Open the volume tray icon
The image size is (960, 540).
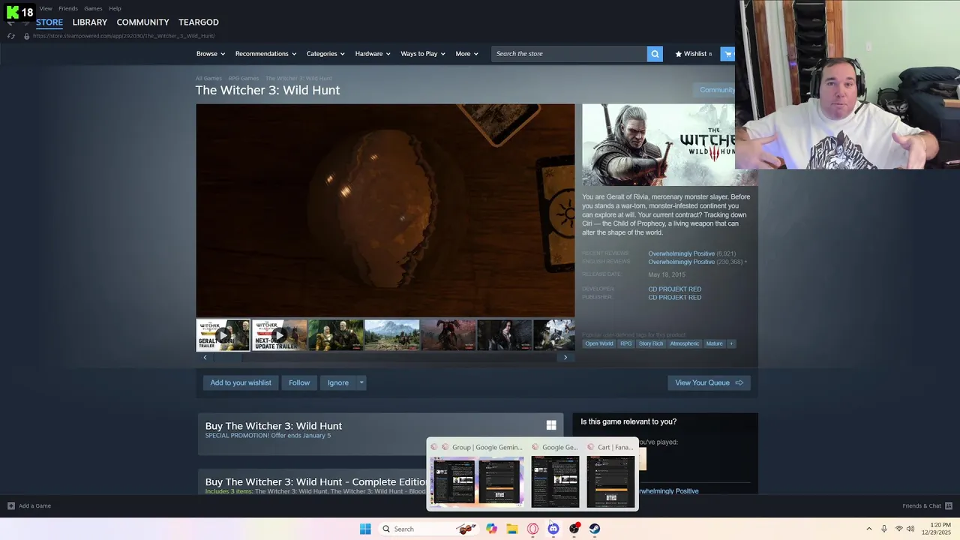pyautogui.click(x=910, y=529)
